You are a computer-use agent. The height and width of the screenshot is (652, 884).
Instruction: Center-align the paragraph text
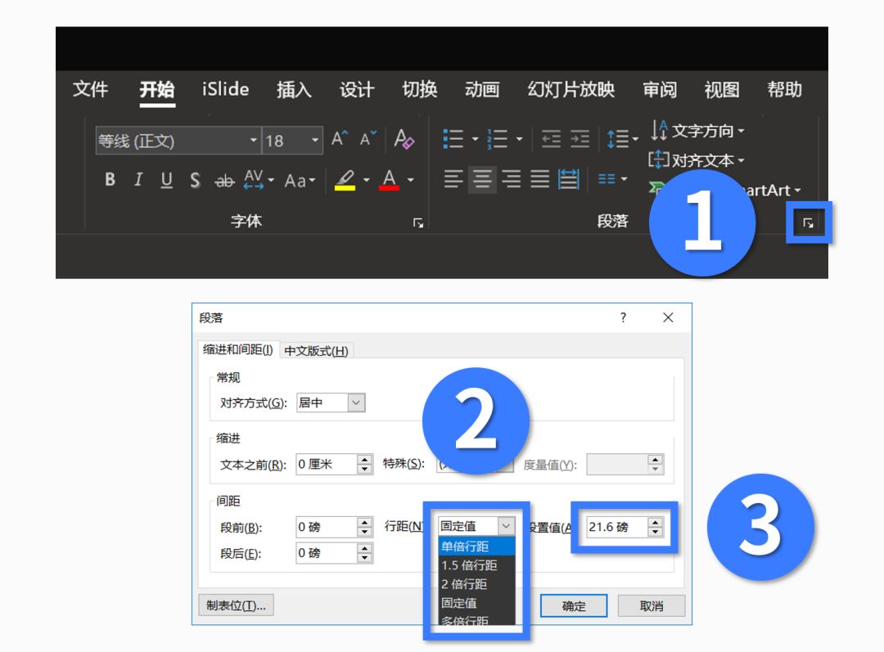[x=482, y=179]
